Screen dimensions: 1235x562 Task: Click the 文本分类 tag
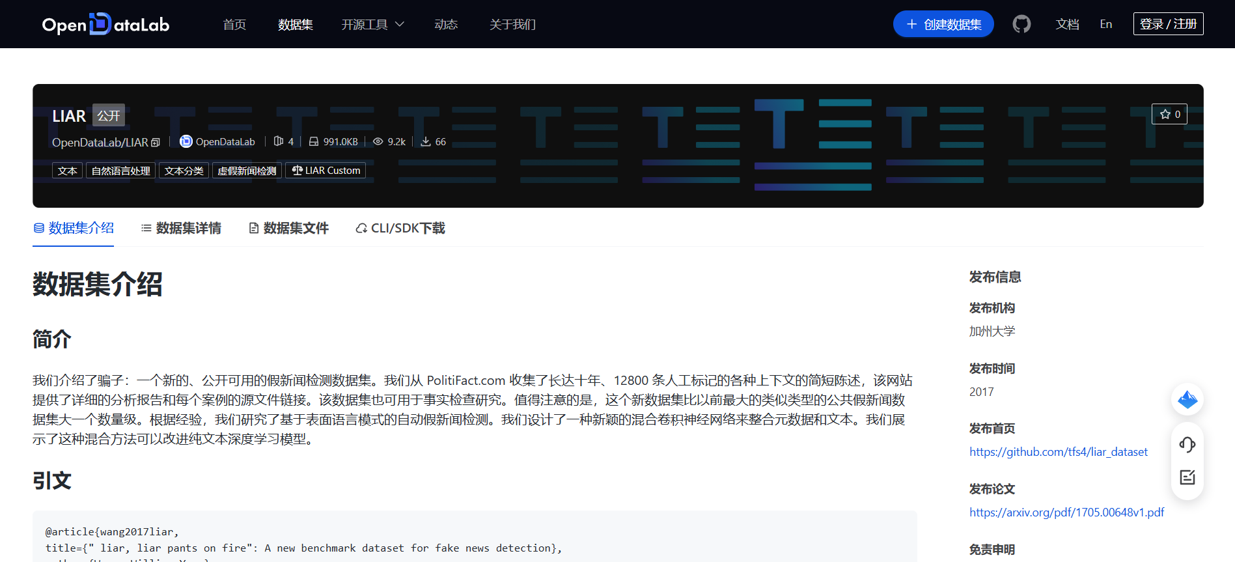click(x=184, y=171)
